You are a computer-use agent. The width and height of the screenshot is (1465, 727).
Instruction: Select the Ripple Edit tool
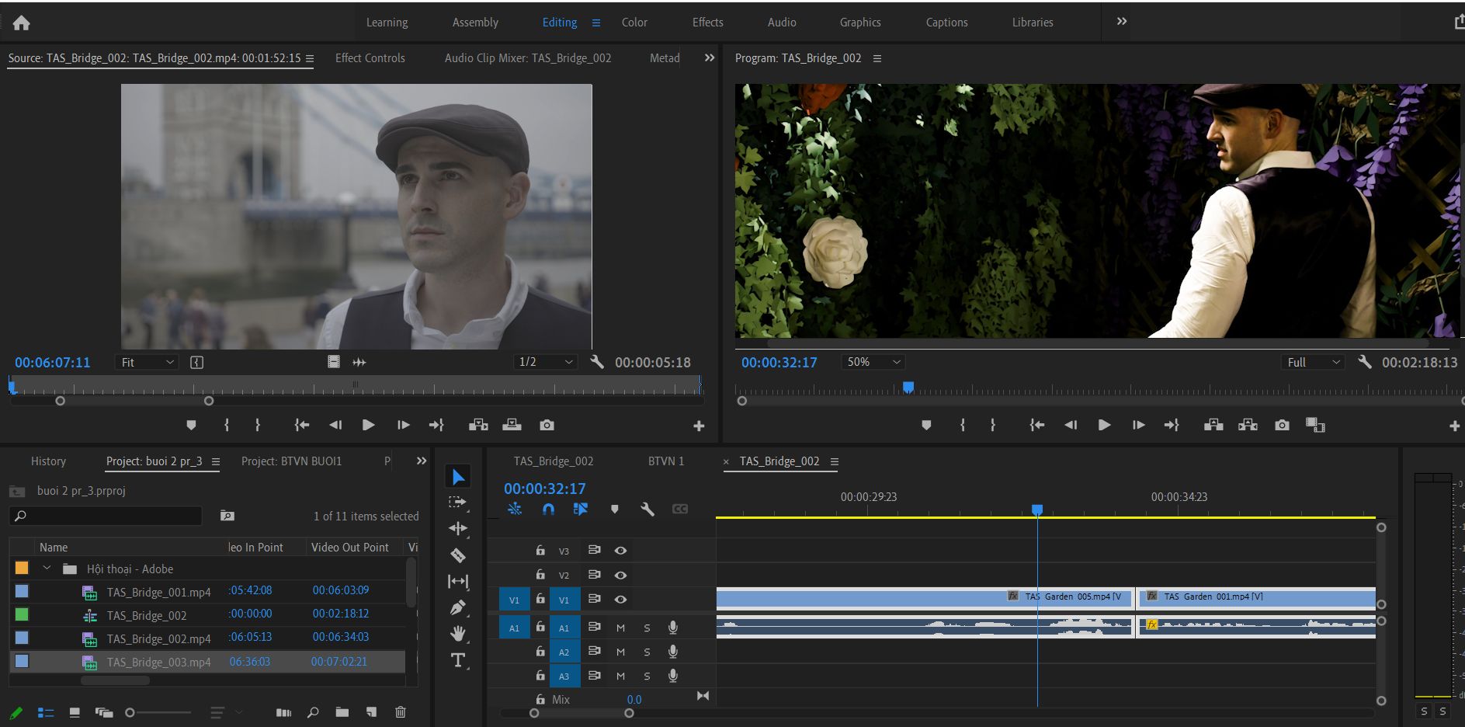point(458,529)
